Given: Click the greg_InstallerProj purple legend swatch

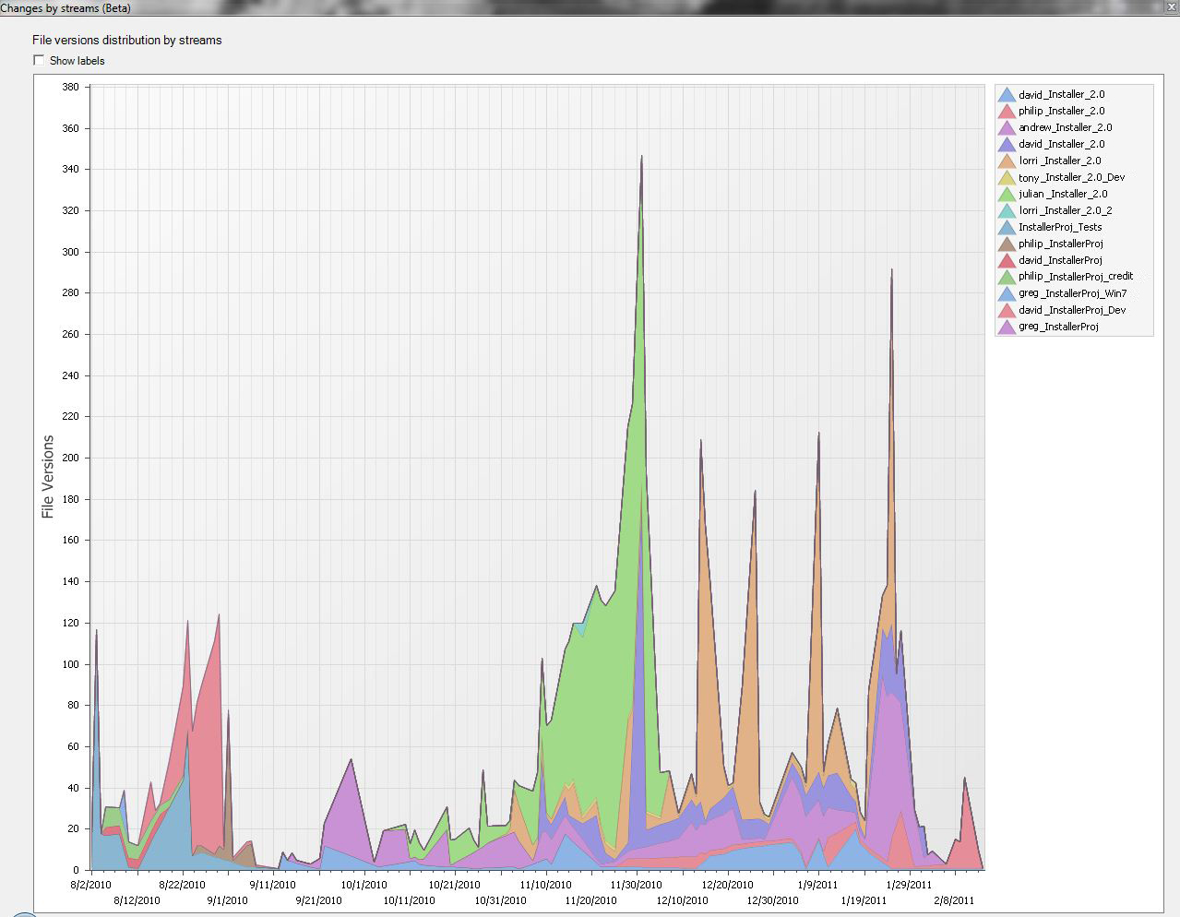Looking at the screenshot, I should (x=1007, y=327).
